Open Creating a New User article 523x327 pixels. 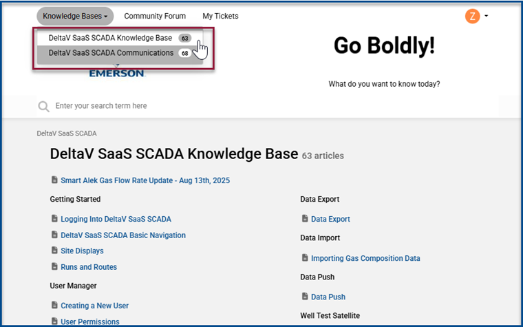(x=94, y=306)
